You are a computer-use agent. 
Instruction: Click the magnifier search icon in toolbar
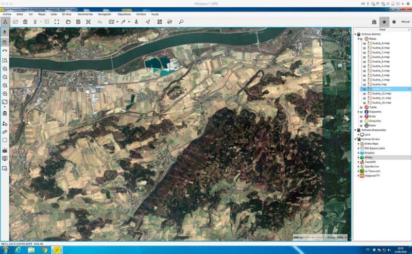(181, 22)
